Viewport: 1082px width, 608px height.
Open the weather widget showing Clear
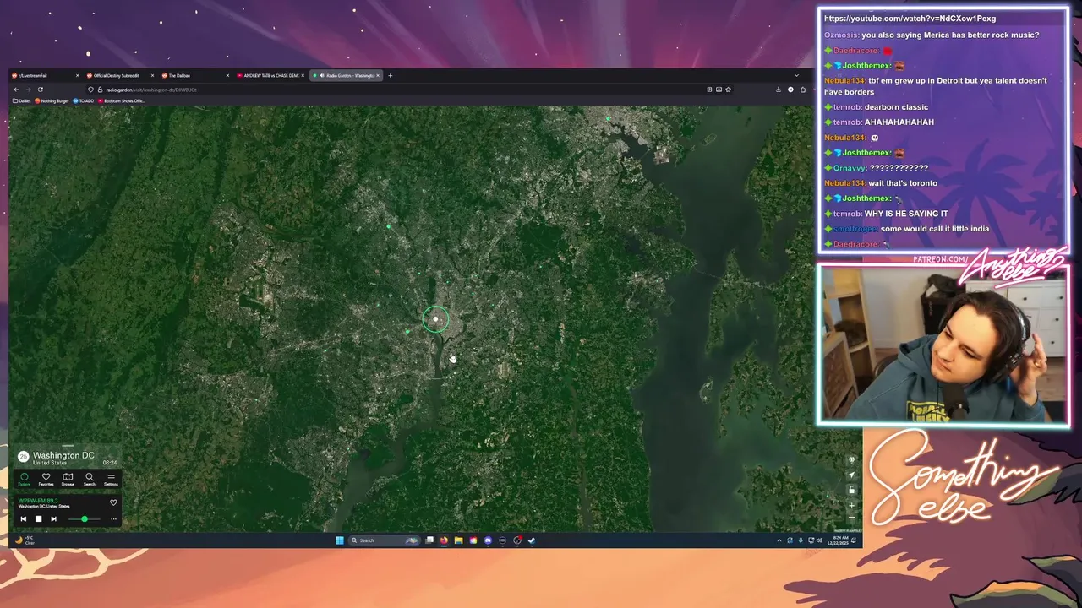(x=25, y=540)
